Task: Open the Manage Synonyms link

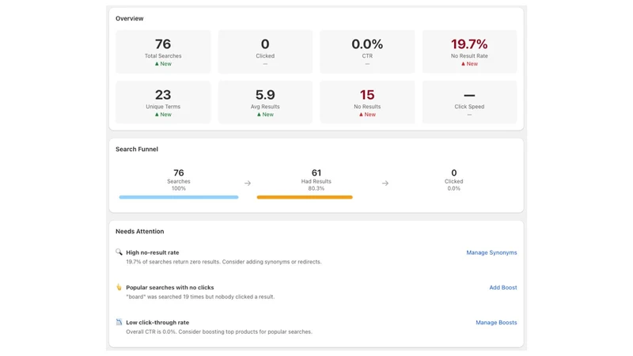Action: point(491,252)
